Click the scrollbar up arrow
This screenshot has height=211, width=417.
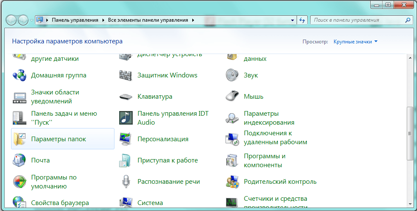pyautogui.click(x=410, y=57)
